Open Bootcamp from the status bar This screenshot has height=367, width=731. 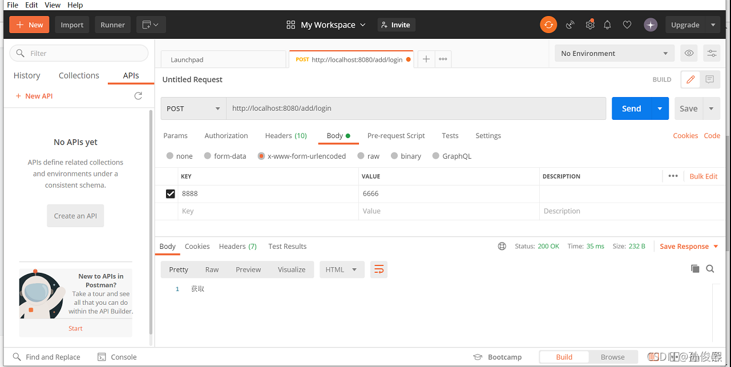(498, 357)
